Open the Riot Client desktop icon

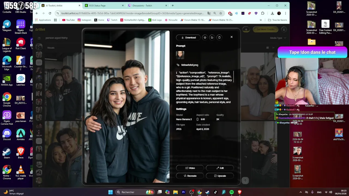click(x=21, y=44)
